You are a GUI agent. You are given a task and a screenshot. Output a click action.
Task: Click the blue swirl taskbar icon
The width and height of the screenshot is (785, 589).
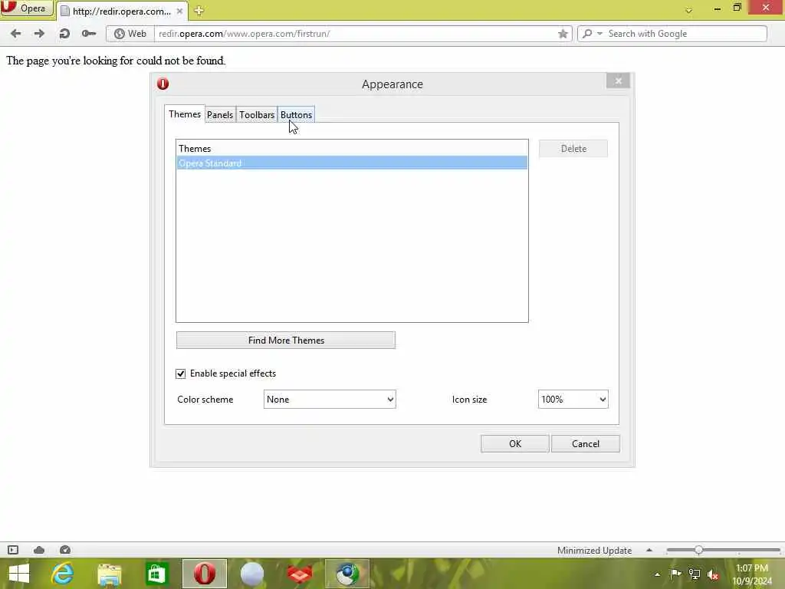[x=347, y=574]
